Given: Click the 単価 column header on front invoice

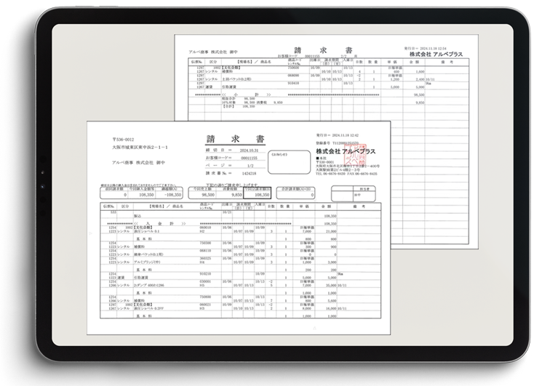Looking at the screenshot, I should tap(304, 206).
